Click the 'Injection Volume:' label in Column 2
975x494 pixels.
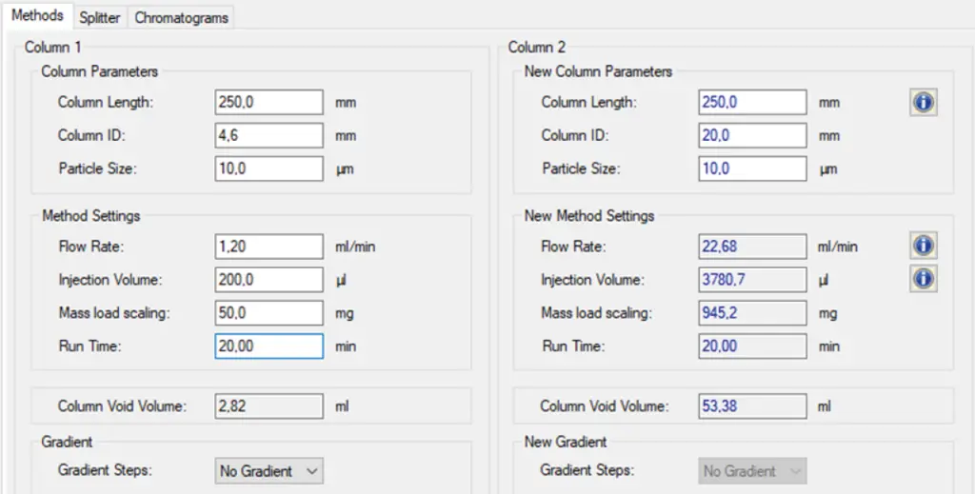(592, 280)
